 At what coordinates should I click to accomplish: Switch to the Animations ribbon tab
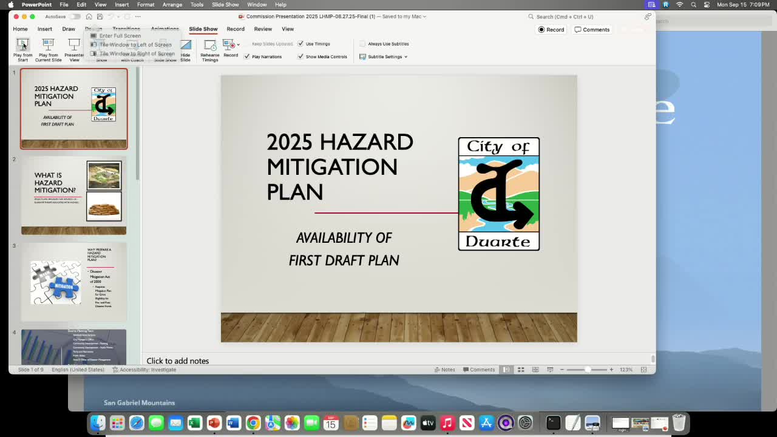[165, 29]
